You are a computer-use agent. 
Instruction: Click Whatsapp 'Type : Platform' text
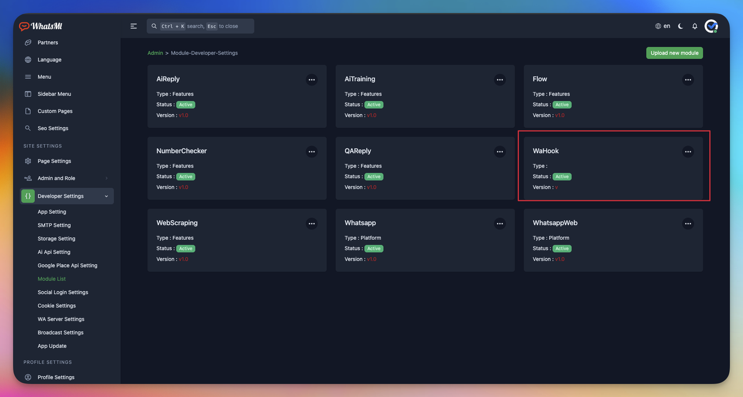pyautogui.click(x=363, y=238)
